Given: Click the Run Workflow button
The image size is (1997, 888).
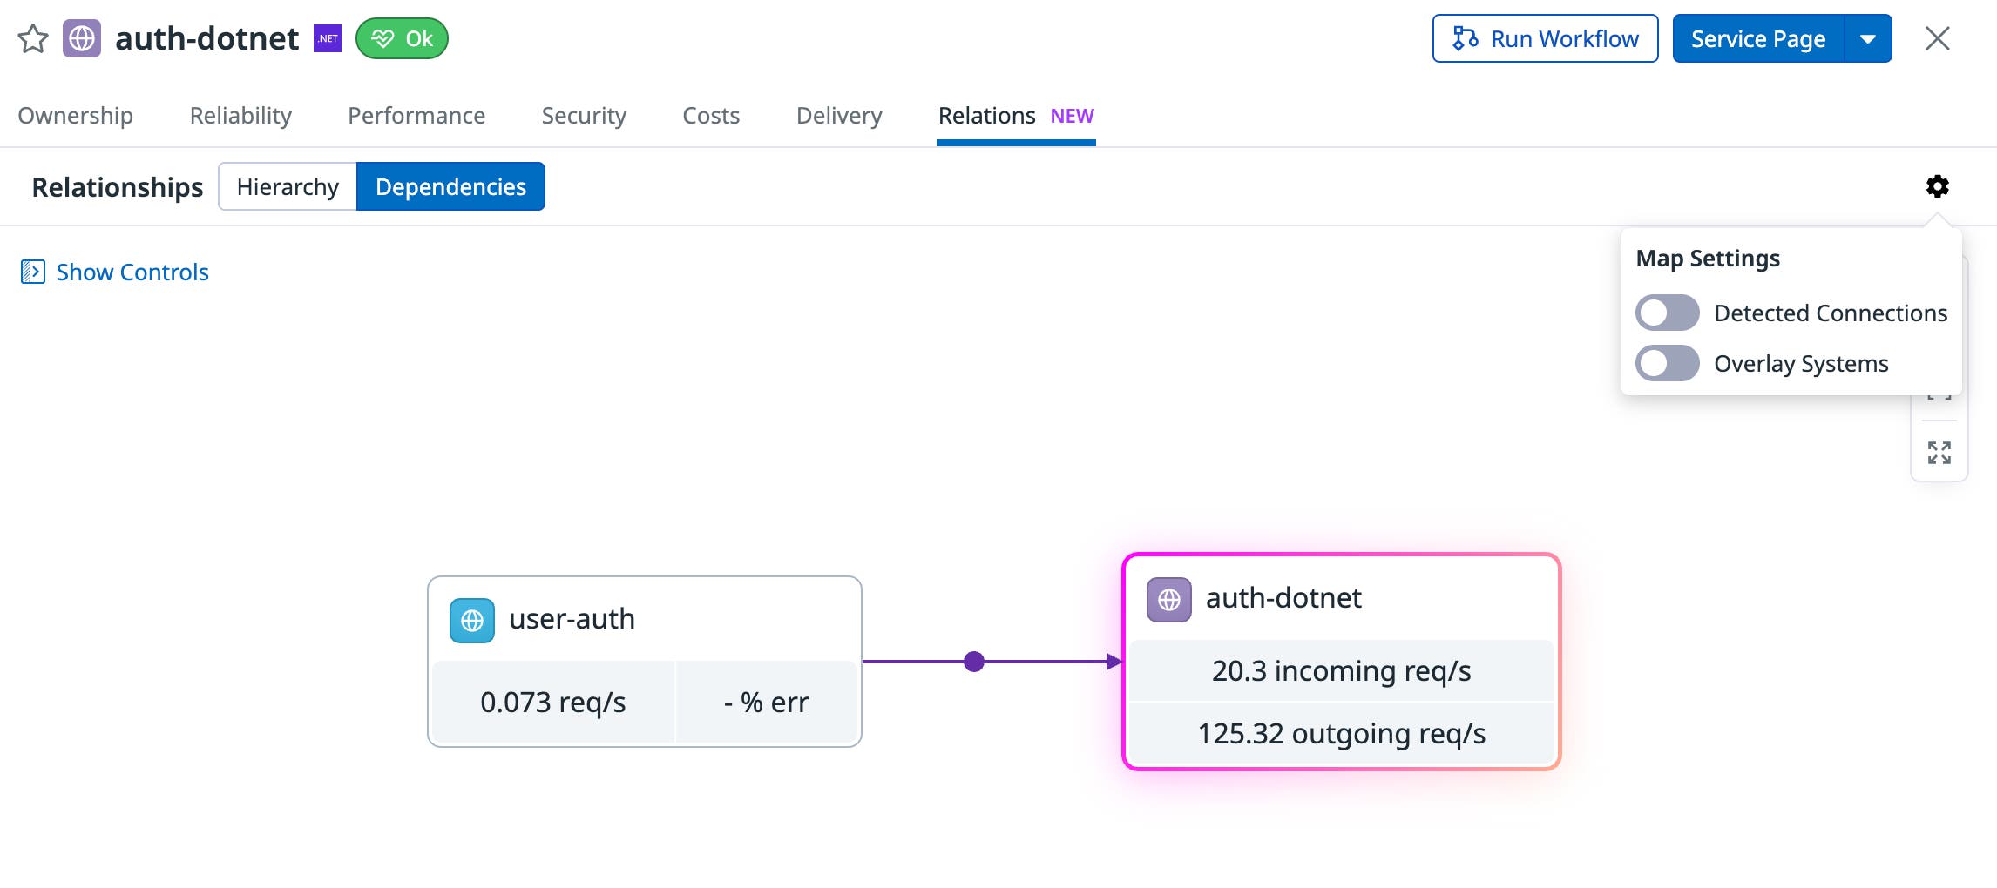Looking at the screenshot, I should [x=1545, y=38].
